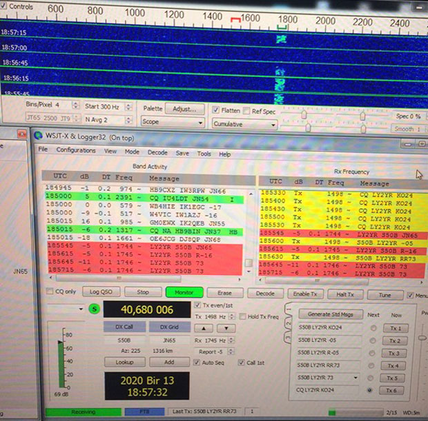Select the Next radio button for Tx 6
428x421 pixels.
point(369,390)
